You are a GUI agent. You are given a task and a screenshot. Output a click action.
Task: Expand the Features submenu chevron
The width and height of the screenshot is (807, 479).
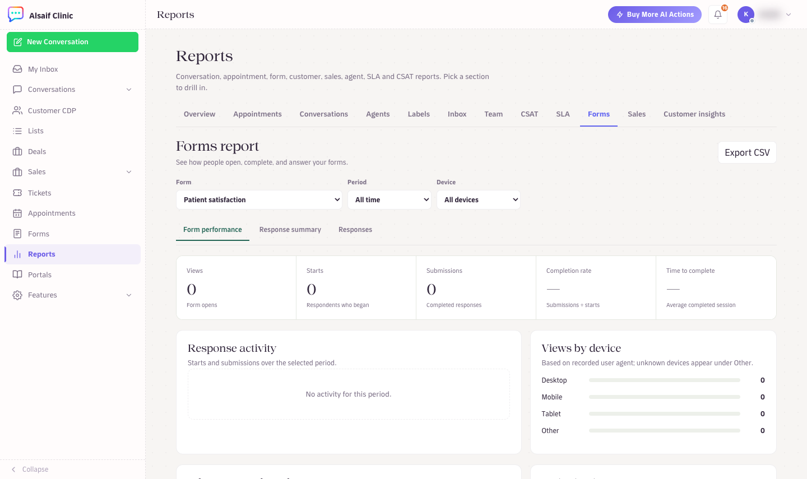click(x=129, y=295)
